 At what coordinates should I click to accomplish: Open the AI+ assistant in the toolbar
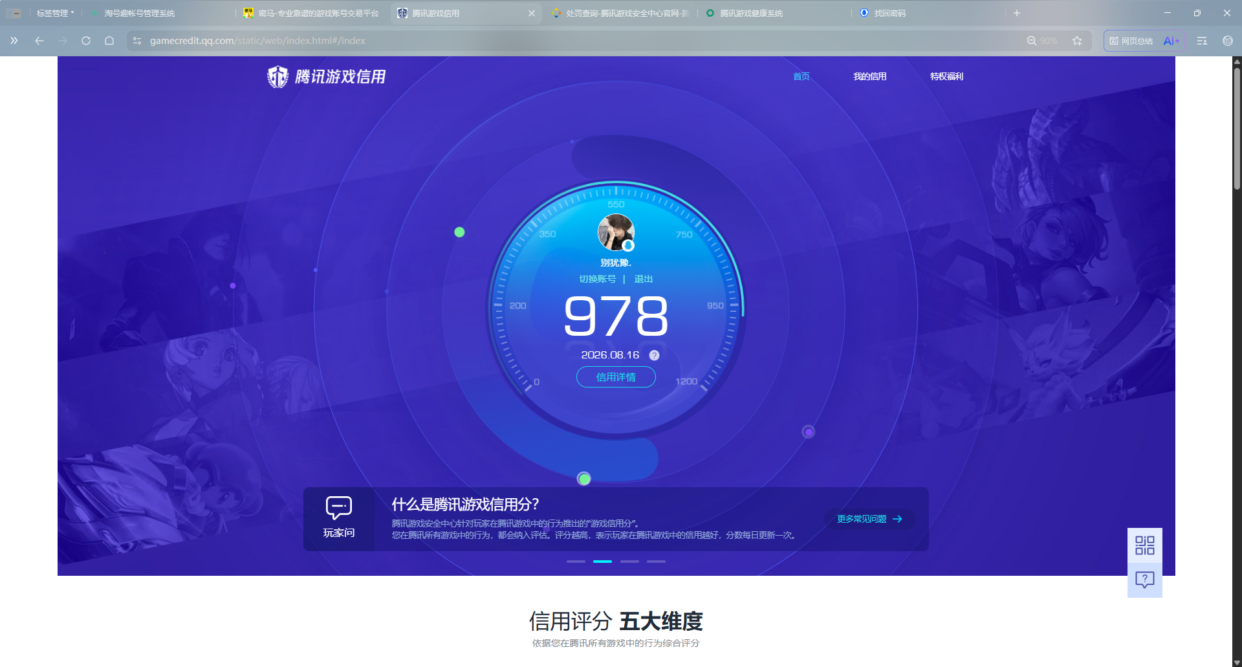click(1171, 41)
